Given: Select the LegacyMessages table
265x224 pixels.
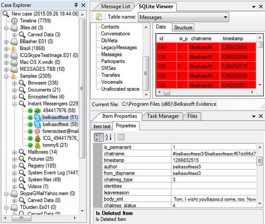Looking at the screenshot, I should coord(119,47).
